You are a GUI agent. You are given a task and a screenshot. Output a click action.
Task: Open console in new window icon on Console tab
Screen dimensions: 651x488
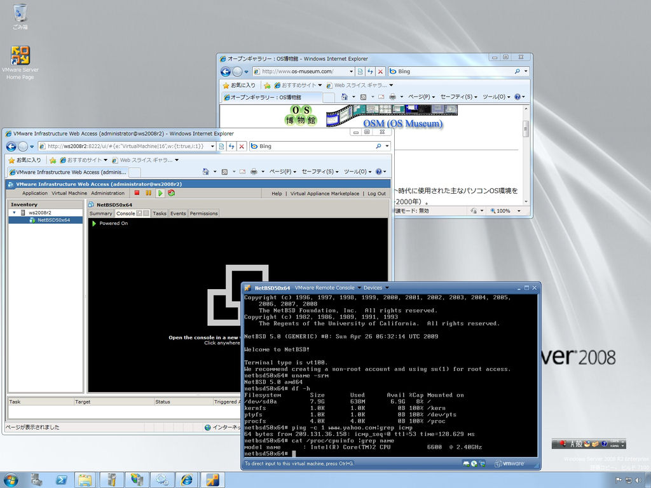pyautogui.click(x=139, y=213)
